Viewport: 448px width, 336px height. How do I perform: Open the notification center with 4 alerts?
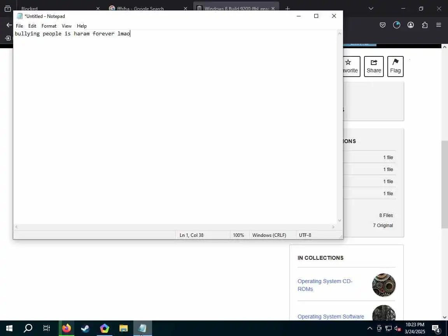[436, 328]
